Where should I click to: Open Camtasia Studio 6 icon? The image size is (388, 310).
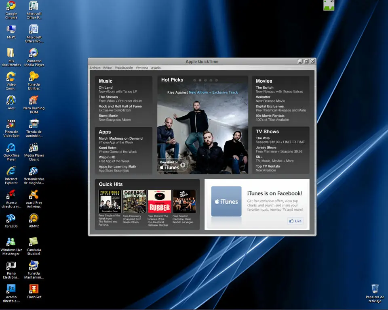[x=34, y=246]
